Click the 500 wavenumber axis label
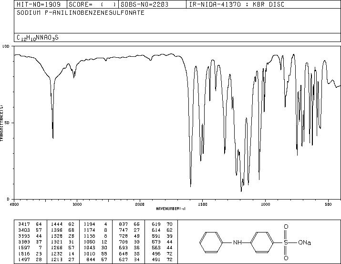This screenshot has width=341, height=264. click(x=329, y=204)
